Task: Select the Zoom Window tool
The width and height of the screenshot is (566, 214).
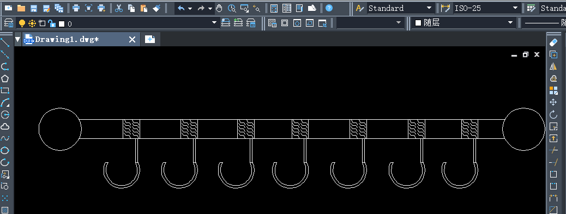Action: (x=244, y=8)
